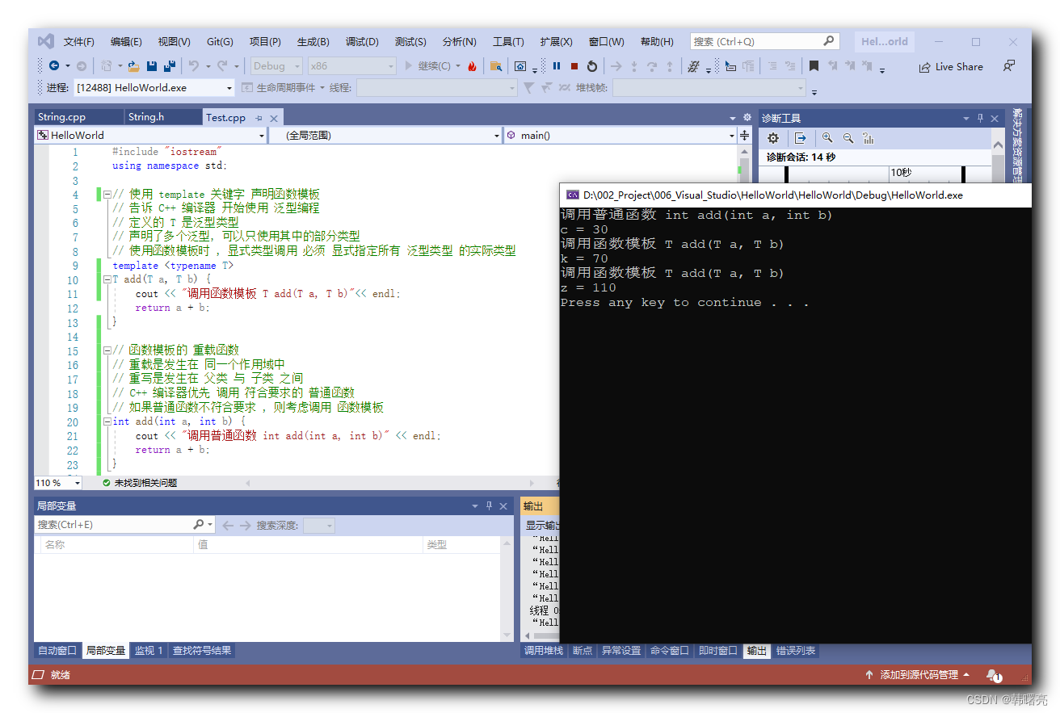Click the 未找到相关问题 status indicator
1060x713 pixels.
(140, 483)
